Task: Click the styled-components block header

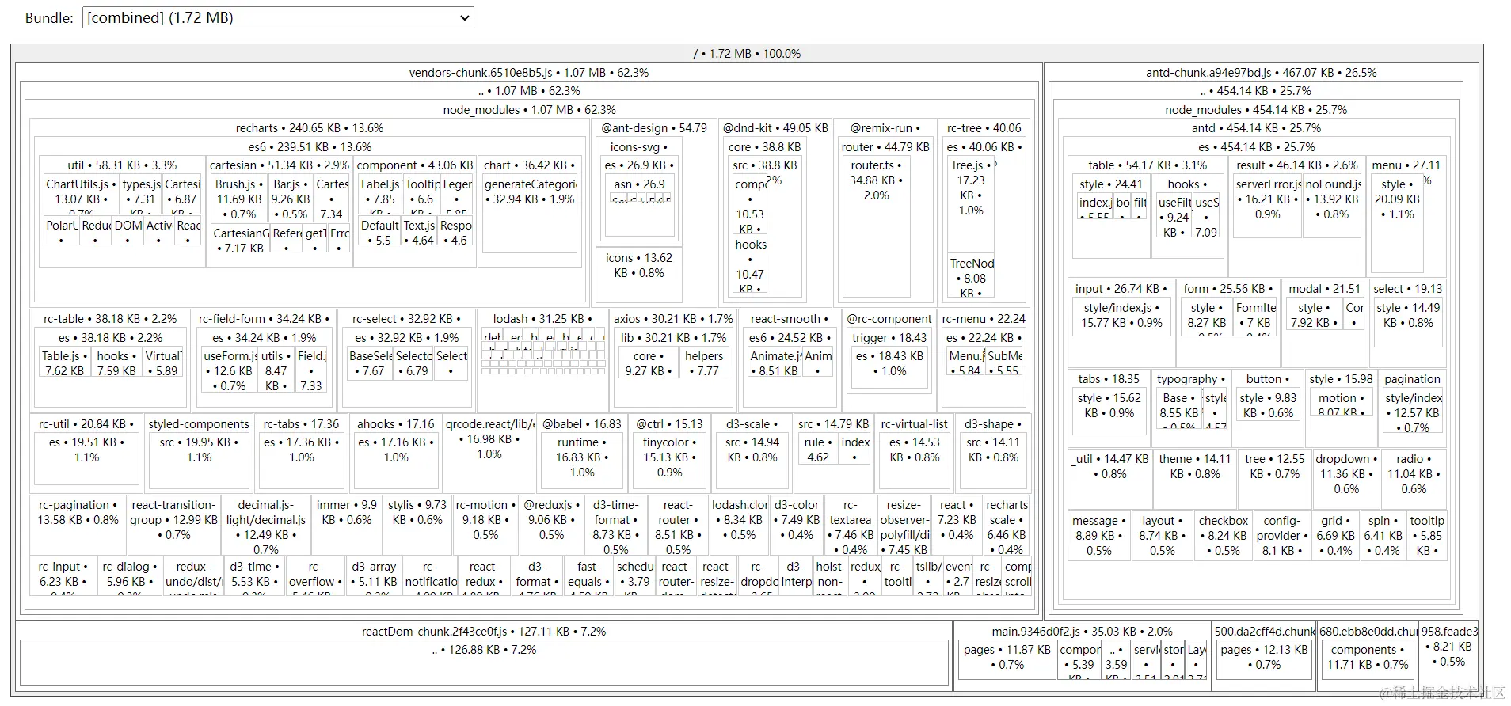Action: 199,423
